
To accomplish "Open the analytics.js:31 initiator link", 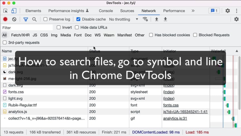I will (175, 118).
